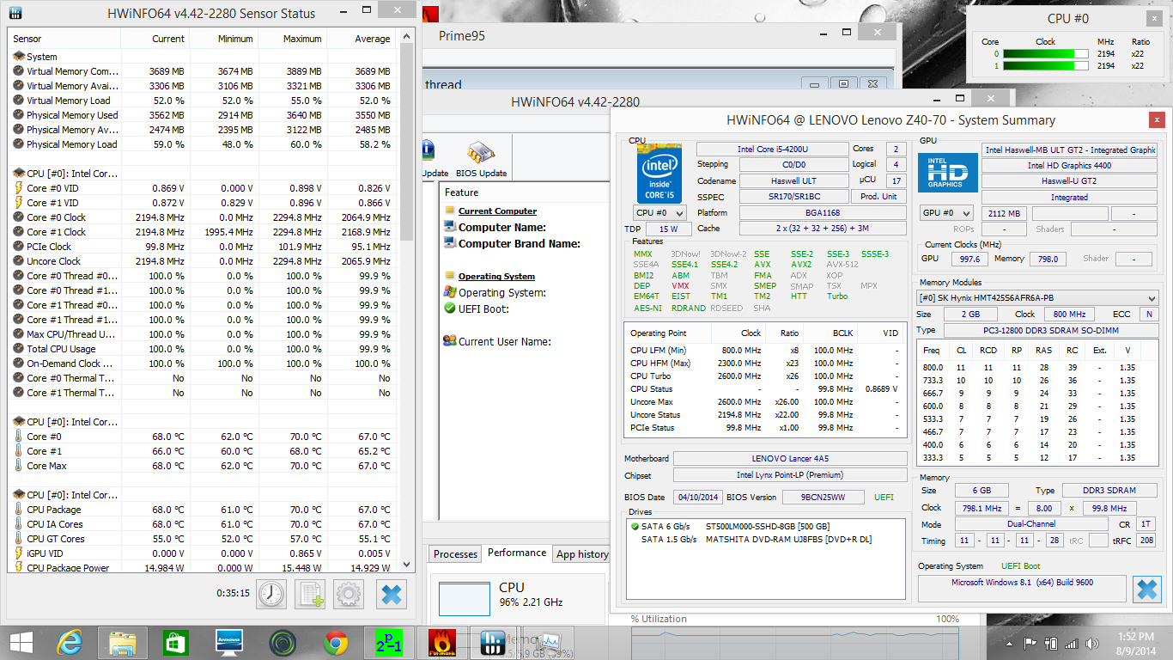1173x660 pixels.
Task: Switch to FurMark via its taskbar icon
Action: [x=441, y=642]
